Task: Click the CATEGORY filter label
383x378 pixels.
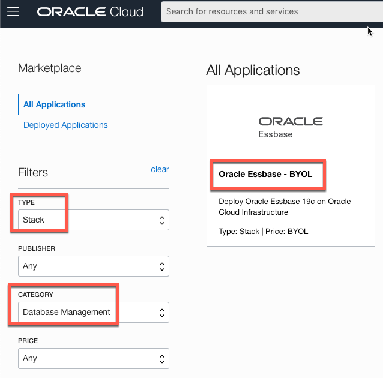Action: point(35,295)
